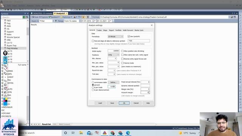Select the $ per trade radio button
The image size is (242, 136).
coord(93,87)
